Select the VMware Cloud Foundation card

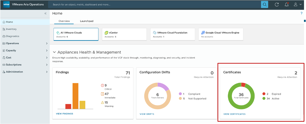(x=173, y=34)
